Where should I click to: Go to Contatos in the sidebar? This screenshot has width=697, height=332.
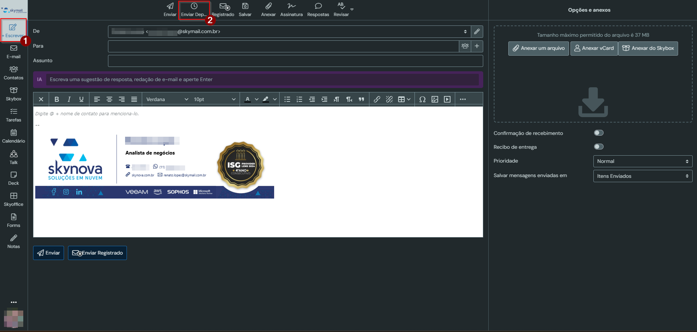coord(13,73)
